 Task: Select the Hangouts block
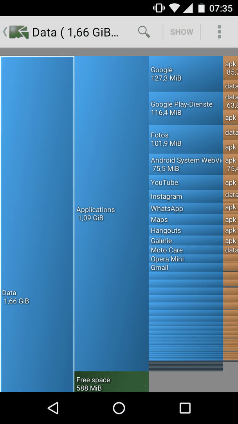tap(186, 230)
